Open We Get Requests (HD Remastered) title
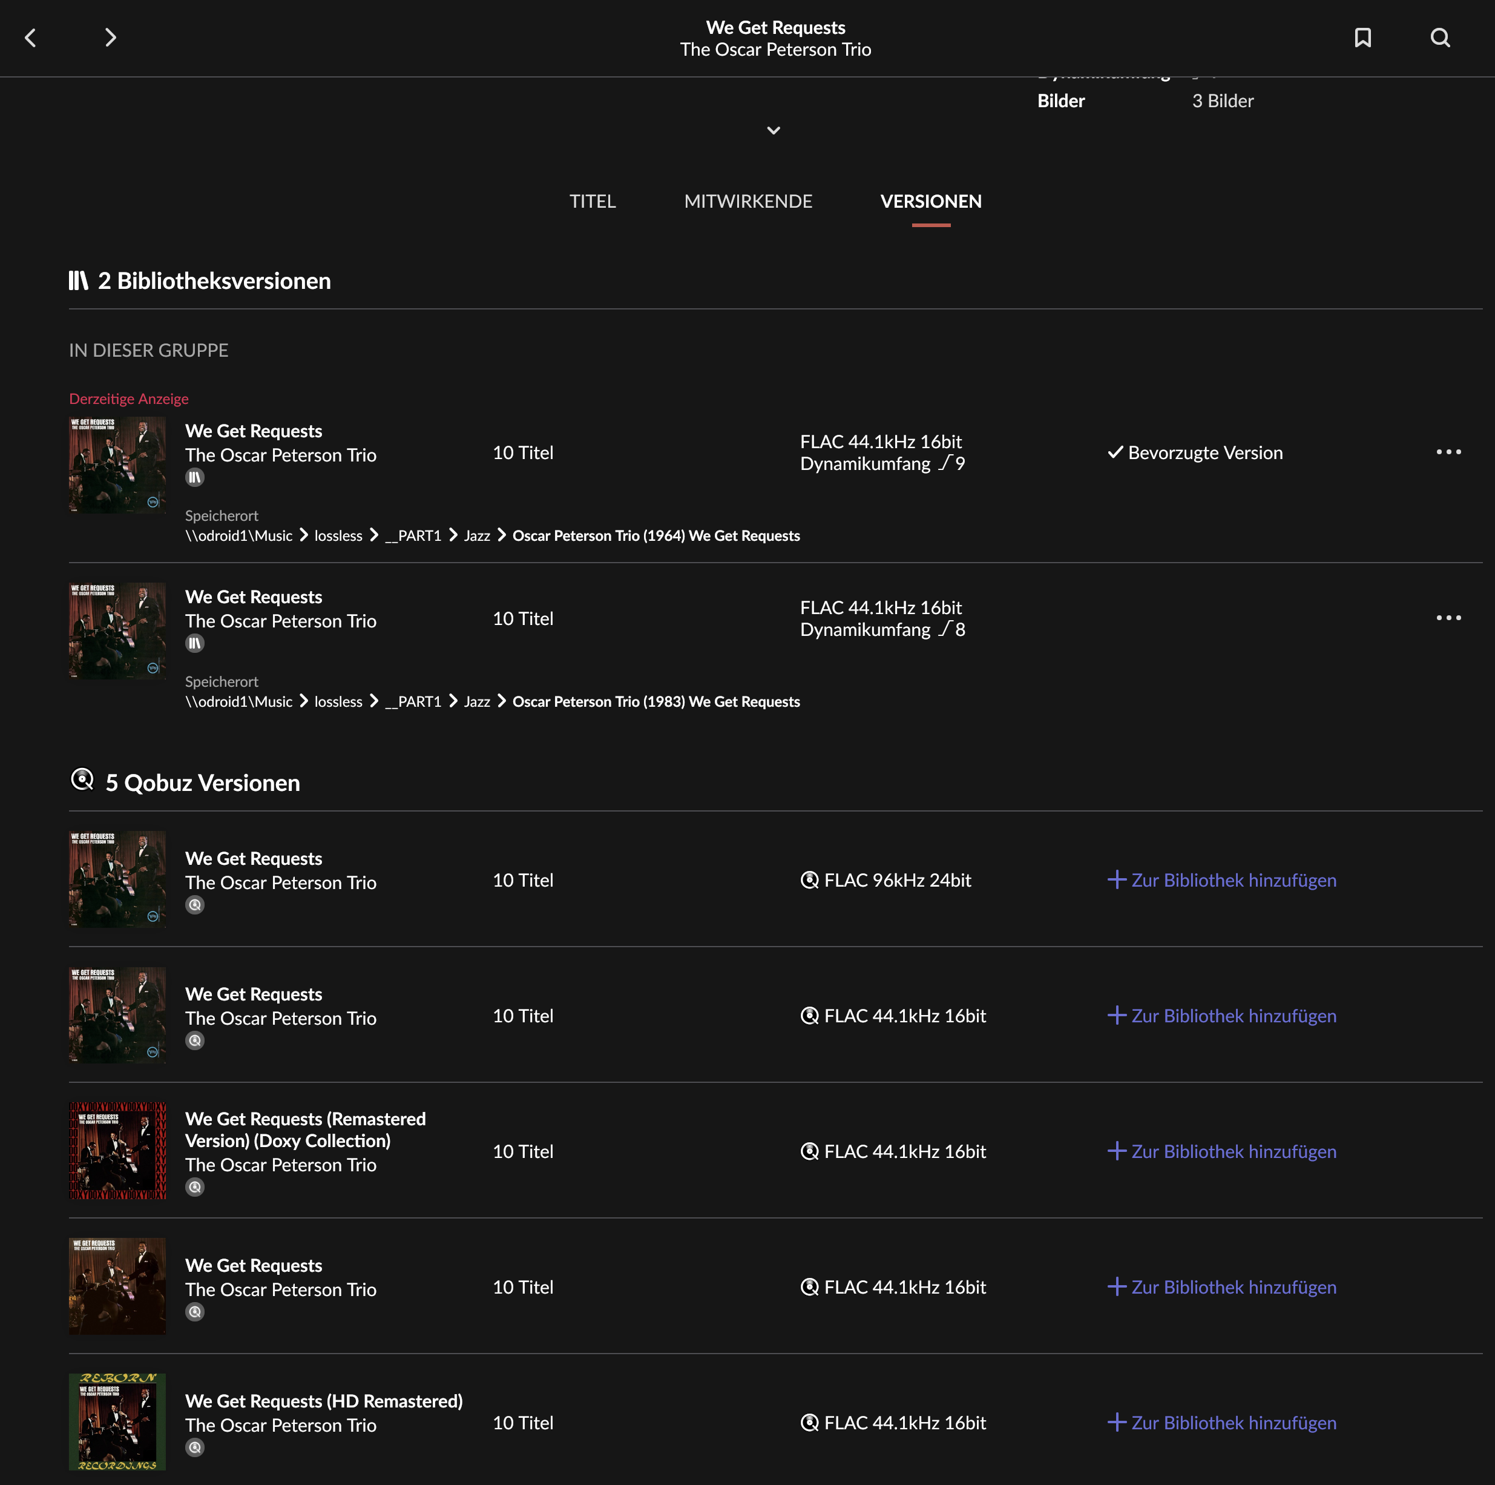This screenshot has width=1495, height=1485. coord(324,1401)
